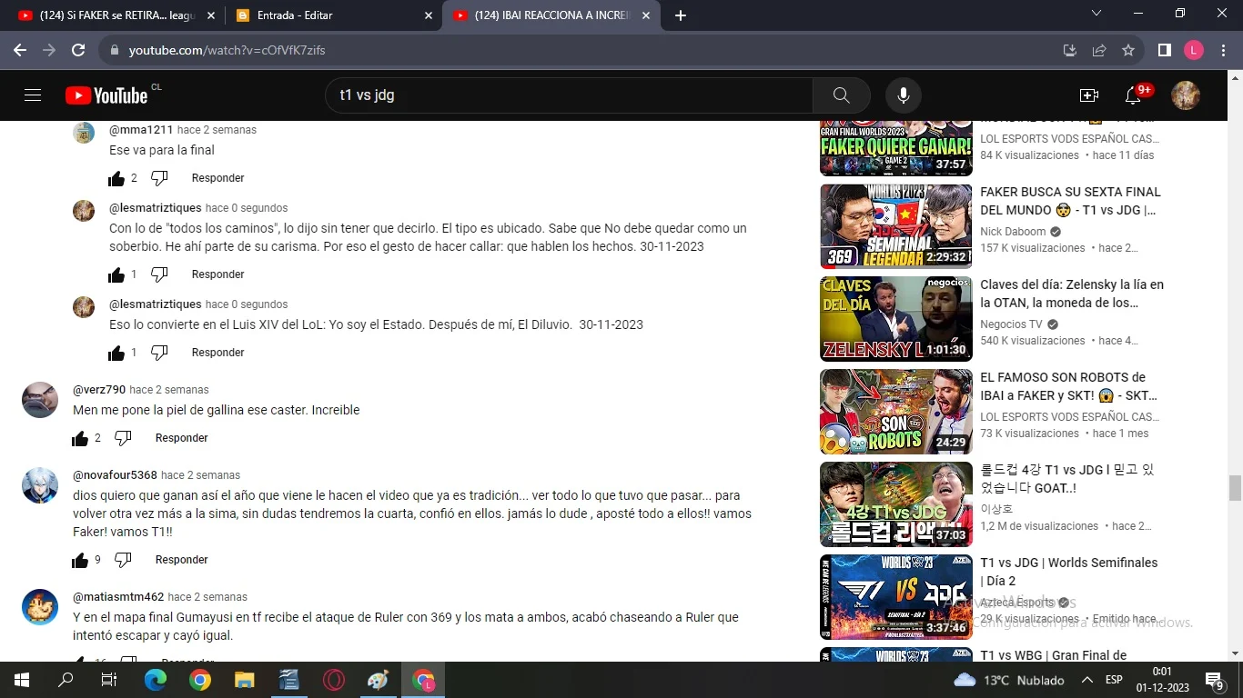Go back with browser back arrow
Image resolution: width=1243 pixels, height=698 pixels.
20,50
